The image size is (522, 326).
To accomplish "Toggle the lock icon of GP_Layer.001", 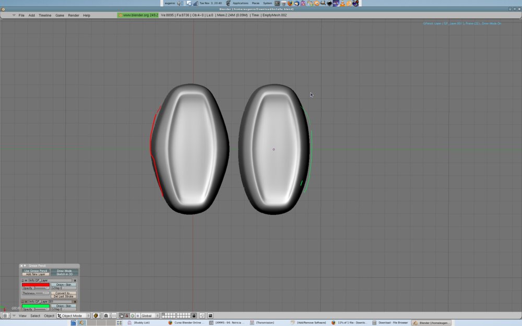I will pyautogui.click(x=22, y=301).
